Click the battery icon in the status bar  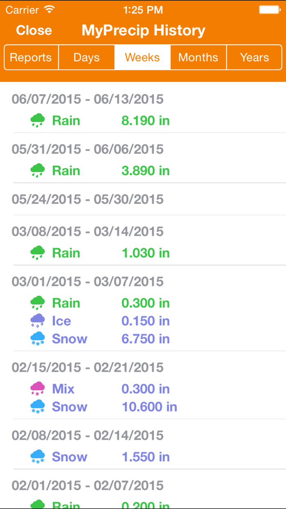(x=269, y=9)
